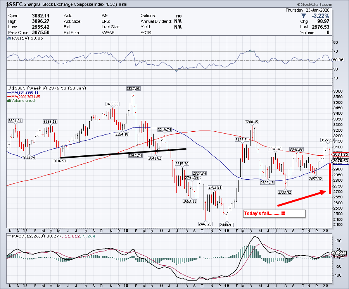This screenshot has height=289, width=349.
Task: Click the Prev Close value 3075.50
Action: 41,33
